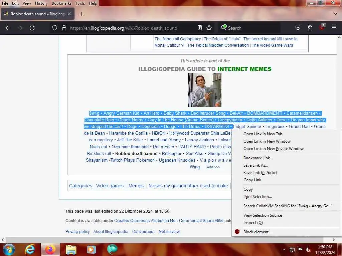342x256 pixels.
Task: Choose Open Link in New Private Window
Action: coord(286,148)
